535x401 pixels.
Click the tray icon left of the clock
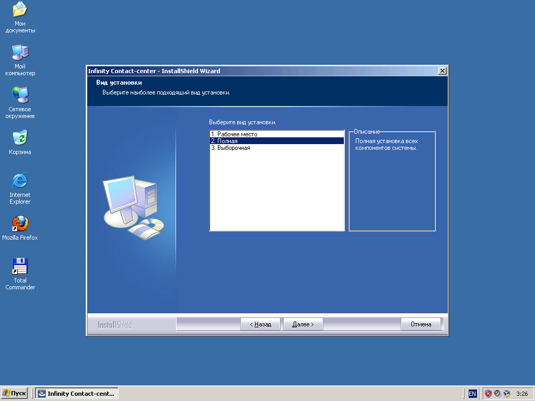(x=507, y=394)
